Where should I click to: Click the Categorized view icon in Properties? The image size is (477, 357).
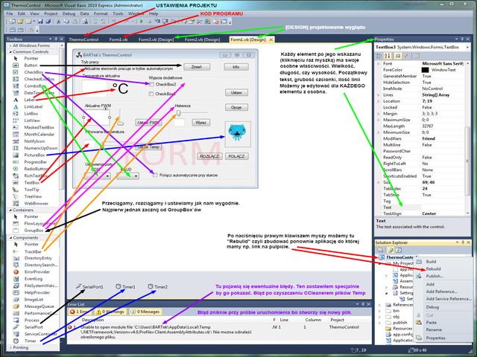click(x=379, y=56)
